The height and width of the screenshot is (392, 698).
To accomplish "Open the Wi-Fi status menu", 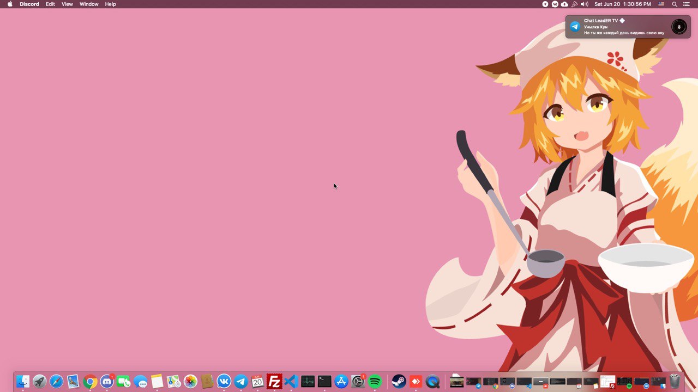I will click(x=574, y=4).
